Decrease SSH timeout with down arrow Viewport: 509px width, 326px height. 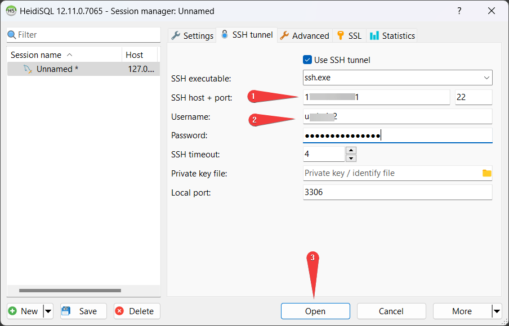click(351, 158)
